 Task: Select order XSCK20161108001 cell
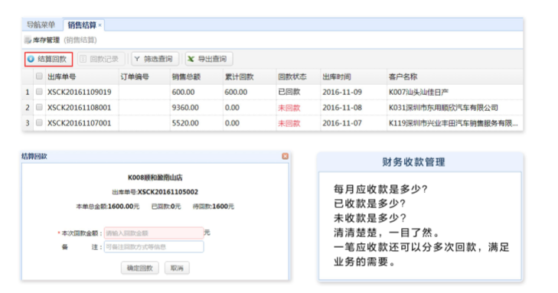[x=80, y=107]
